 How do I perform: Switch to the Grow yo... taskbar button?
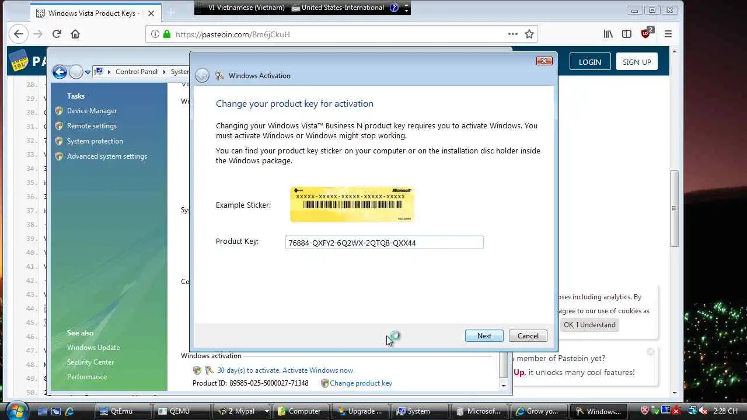click(539, 411)
